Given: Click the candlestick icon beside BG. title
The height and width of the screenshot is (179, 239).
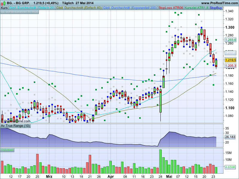Looking at the screenshot, I should click(x=3, y=3).
